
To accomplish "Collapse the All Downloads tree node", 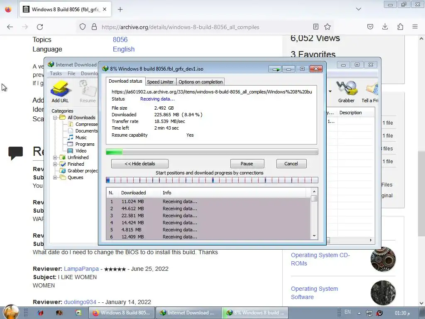I will point(55,118).
